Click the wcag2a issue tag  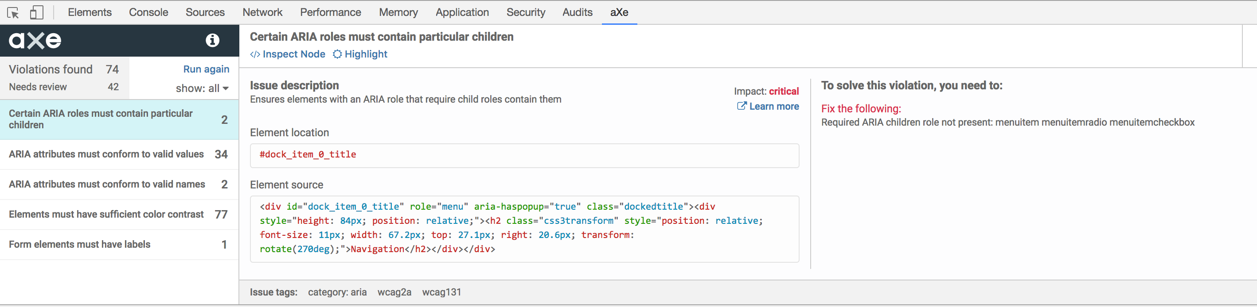[x=394, y=292]
